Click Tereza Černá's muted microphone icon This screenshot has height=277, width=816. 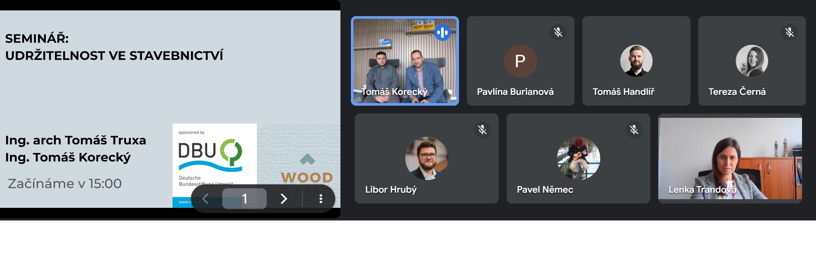789,32
